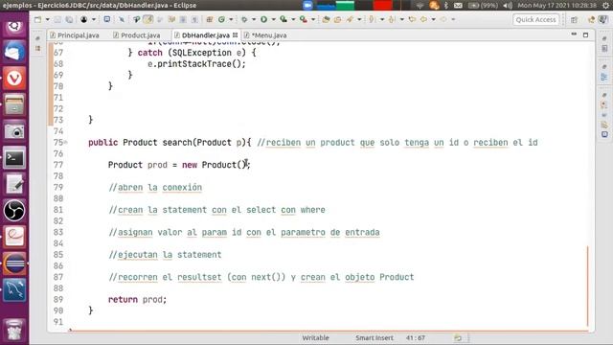Open the Trash dock icon
The width and height of the screenshot is (613, 345).
14,331
